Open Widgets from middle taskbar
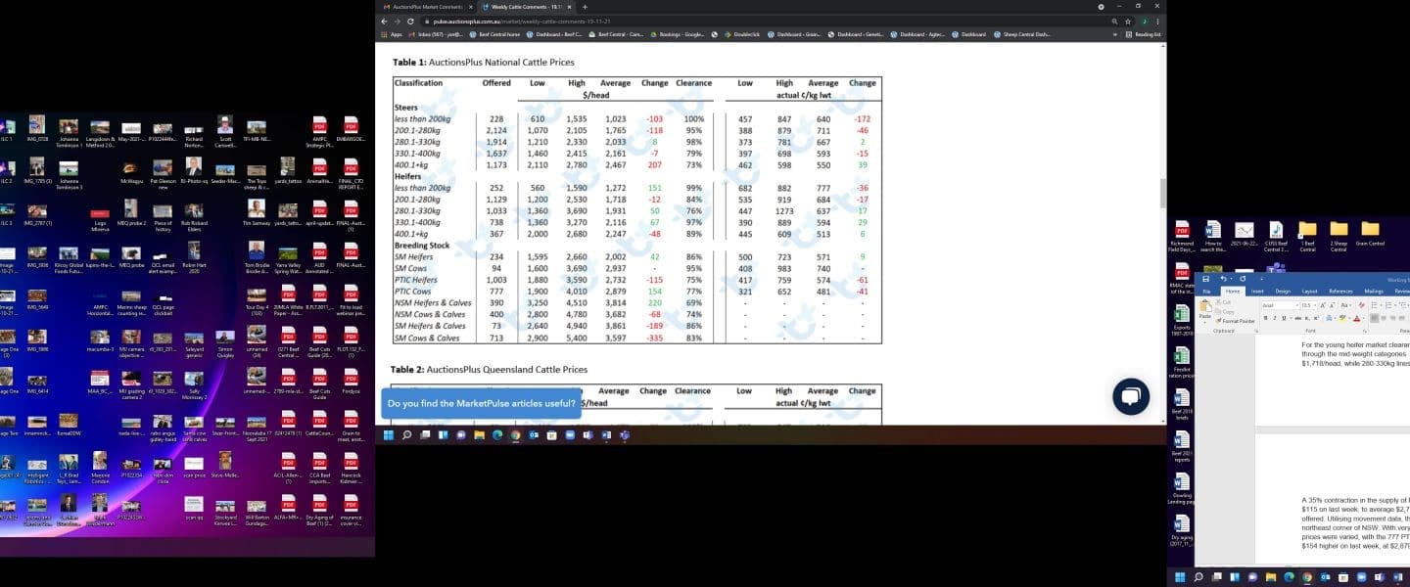1410x587 pixels. click(444, 434)
